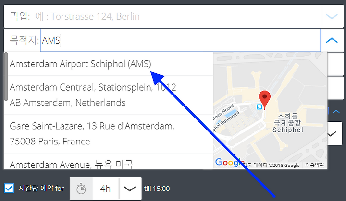Viewport: 346px width, 201px height.
Task: Click the transit station icon on map
Action: pos(259,107)
